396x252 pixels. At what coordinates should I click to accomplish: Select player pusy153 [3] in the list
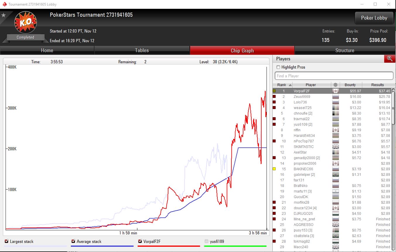[x=332, y=230]
